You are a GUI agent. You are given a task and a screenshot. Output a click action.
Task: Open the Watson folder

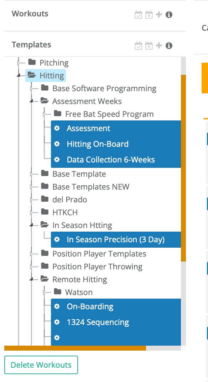click(x=79, y=292)
